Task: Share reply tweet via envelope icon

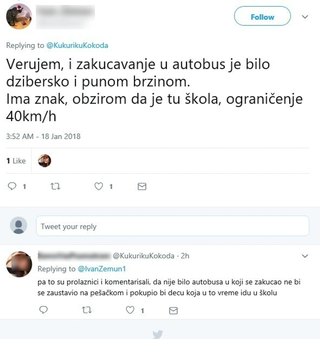Action: (x=173, y=310)
